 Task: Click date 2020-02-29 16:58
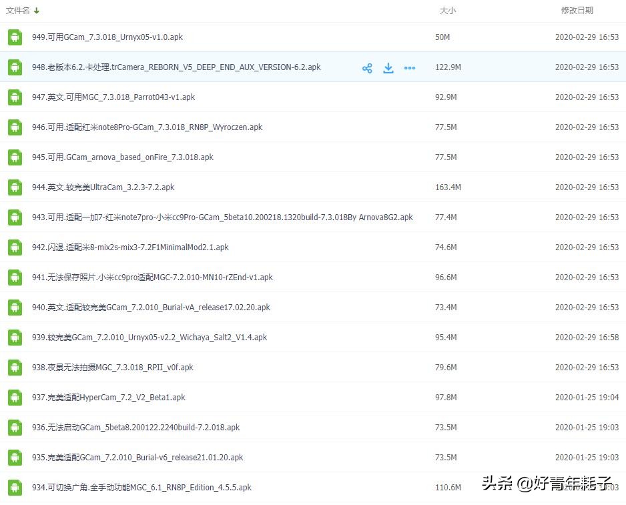(587, 338)
